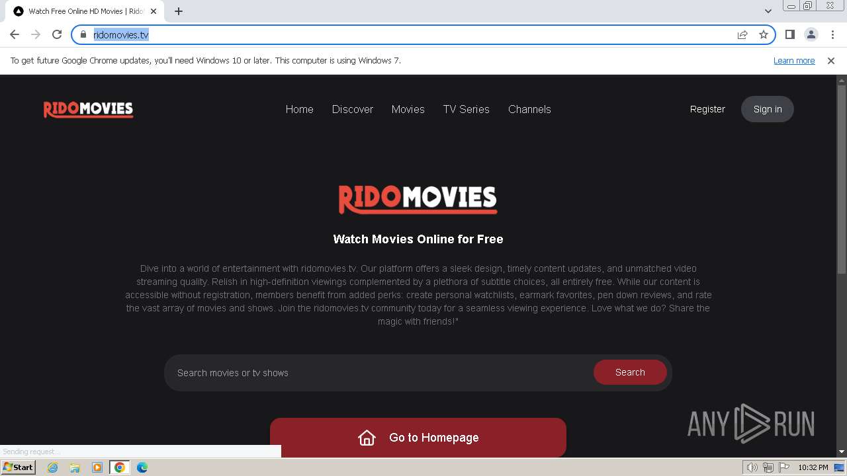Click the share page icon in address bar

742,34
